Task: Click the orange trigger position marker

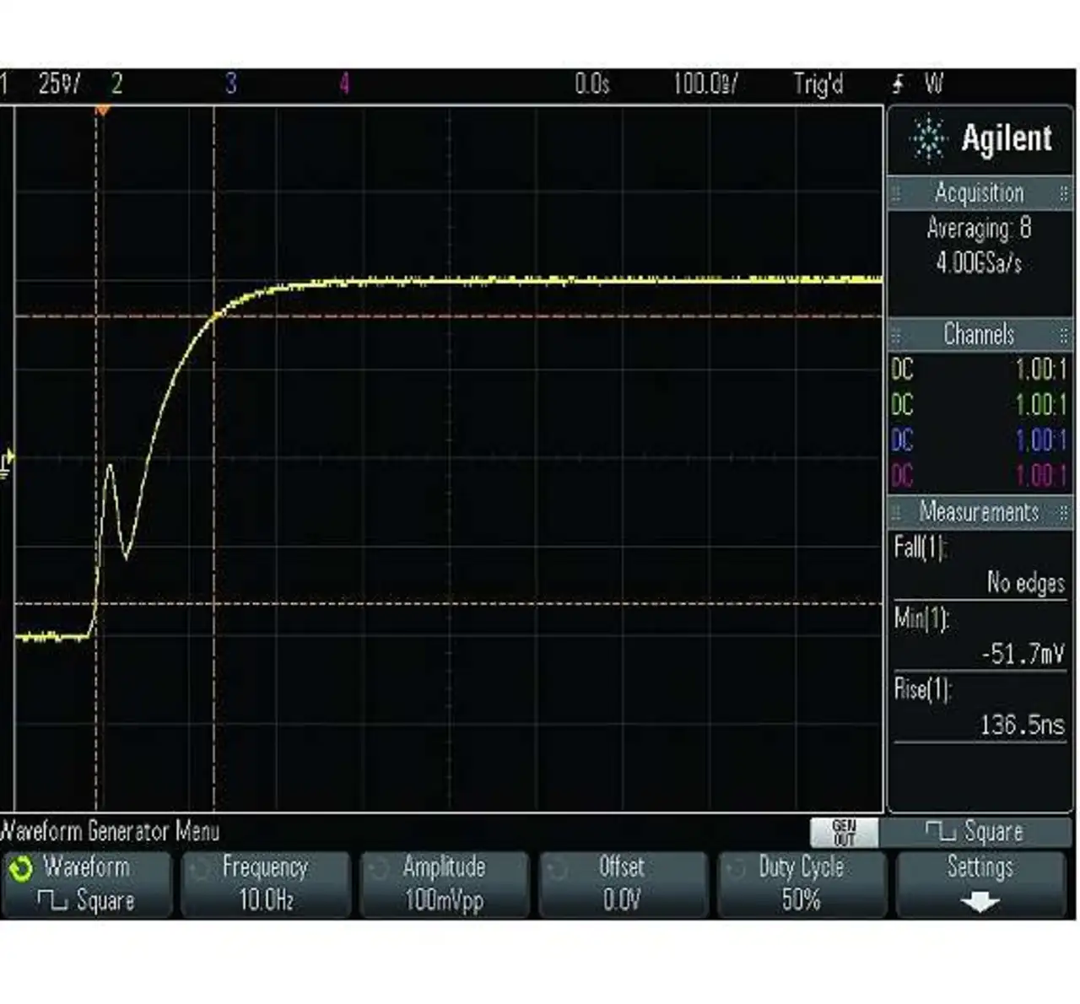Action: coord(102,111)
